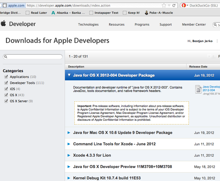Click the Apple logo icon next to Developer
The height and width of the screenshot is (181, 220).
3,23
